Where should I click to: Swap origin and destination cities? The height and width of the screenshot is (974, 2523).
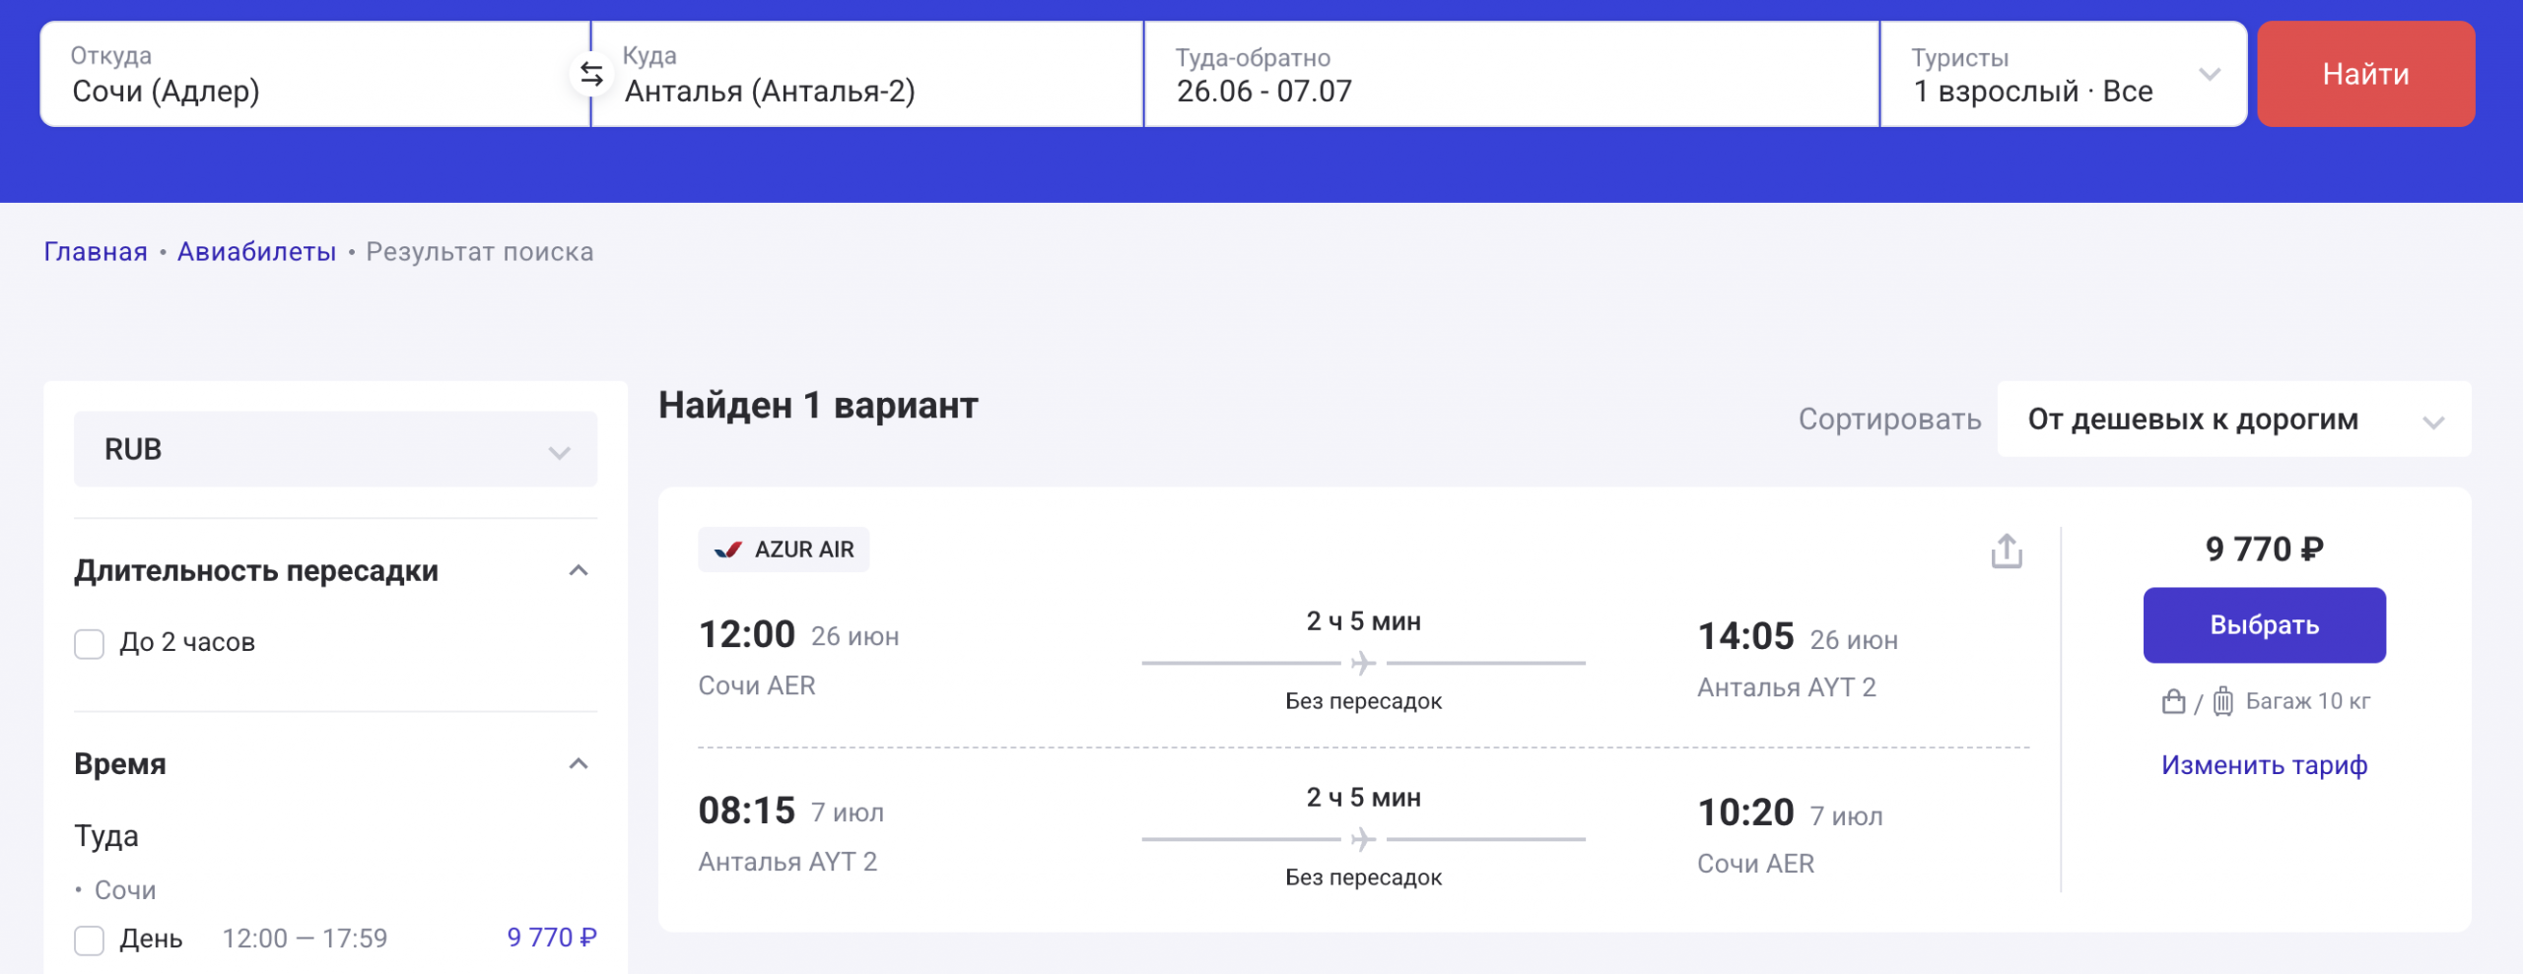click(591, 74)
